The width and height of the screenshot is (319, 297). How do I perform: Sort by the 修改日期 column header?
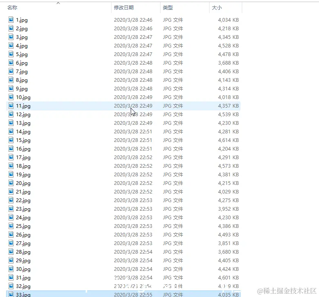point(124,8)
